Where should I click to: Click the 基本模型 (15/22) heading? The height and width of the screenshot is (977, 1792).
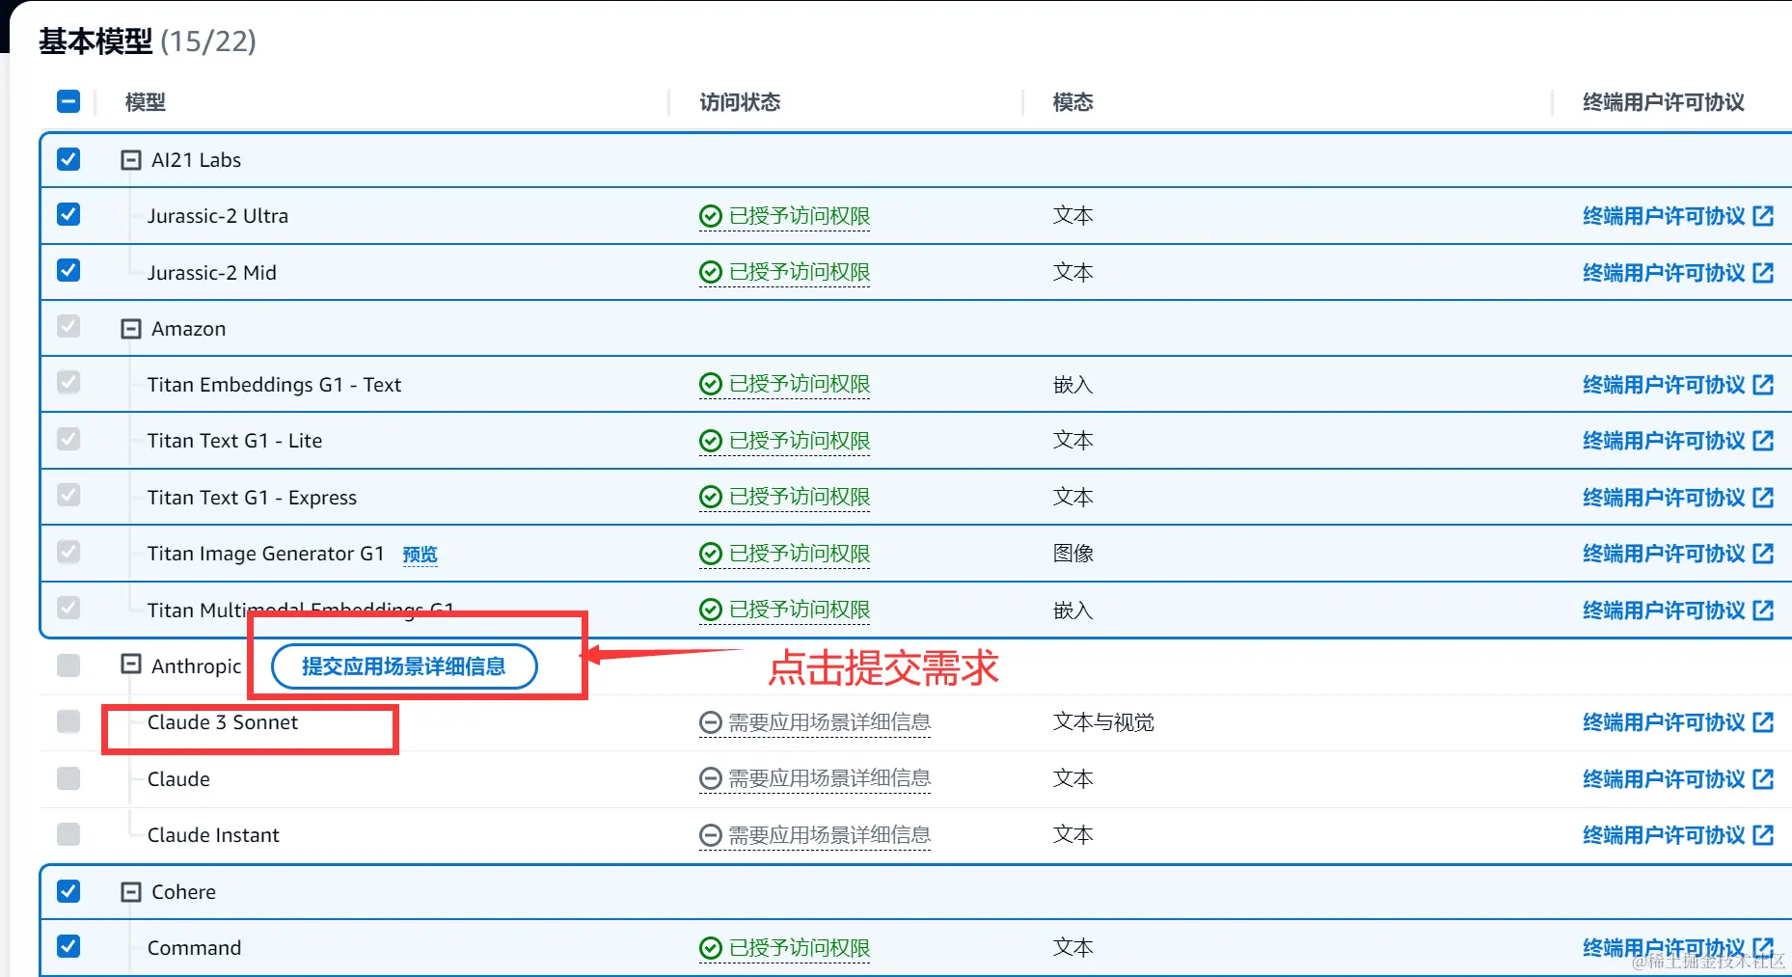coord(148,41)
